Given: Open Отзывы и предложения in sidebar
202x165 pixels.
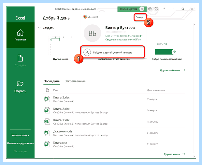Looking at the screenshot, I should click(x=20, y=143).
